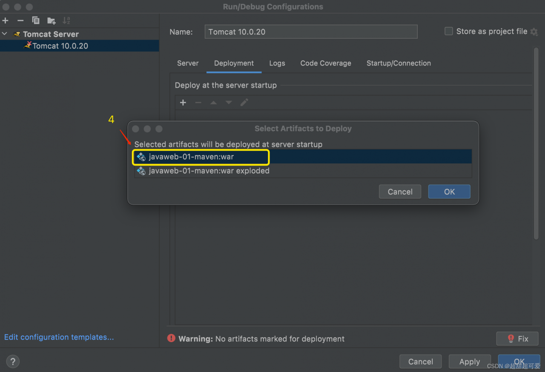Go to the Startup/Connection tab
Image resolution: width=545 pixels, height=372 pixels.
pos(399,63)
